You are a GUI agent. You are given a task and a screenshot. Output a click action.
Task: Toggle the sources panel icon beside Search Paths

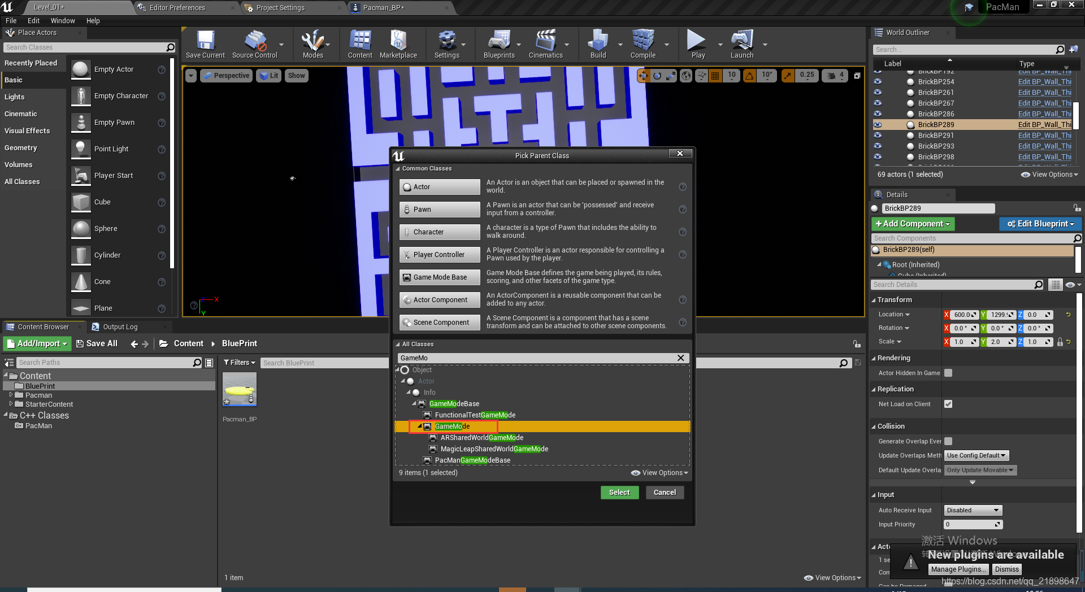point(9,363)
